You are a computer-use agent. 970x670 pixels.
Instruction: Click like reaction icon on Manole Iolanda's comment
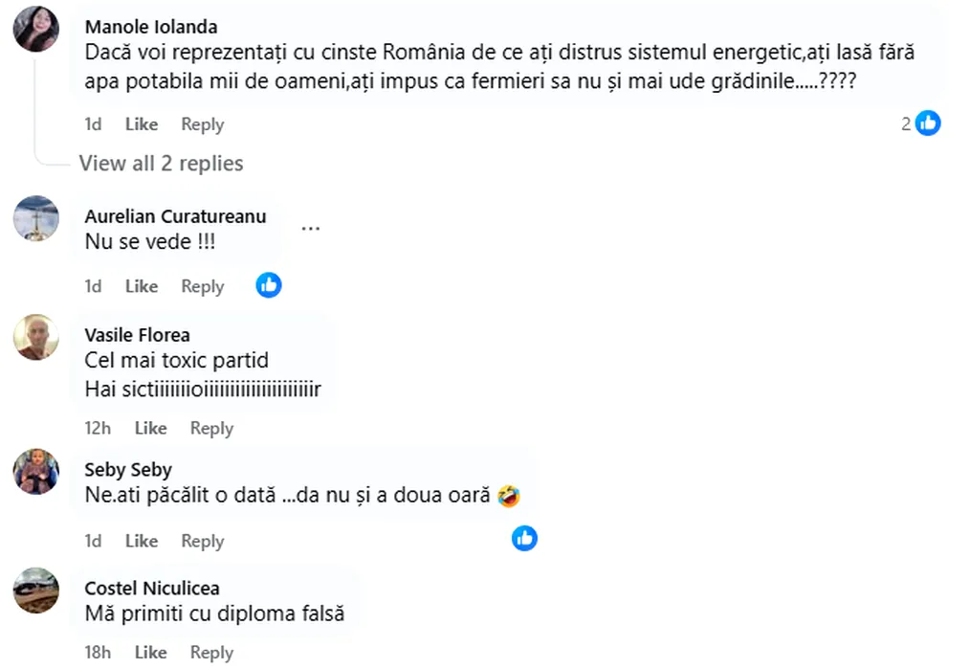point(928,123)
